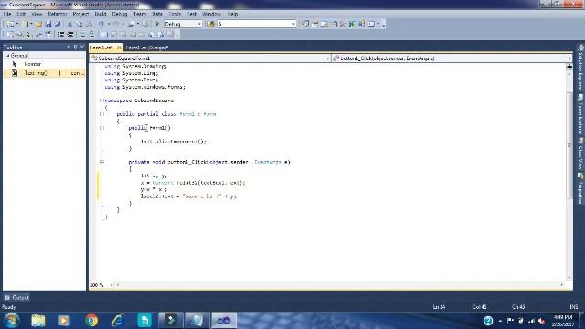The height and width of the screenshot is (329, 585).
Task: Open the Class View side tab
Action: pyautogui.click(x=580, y=154)
